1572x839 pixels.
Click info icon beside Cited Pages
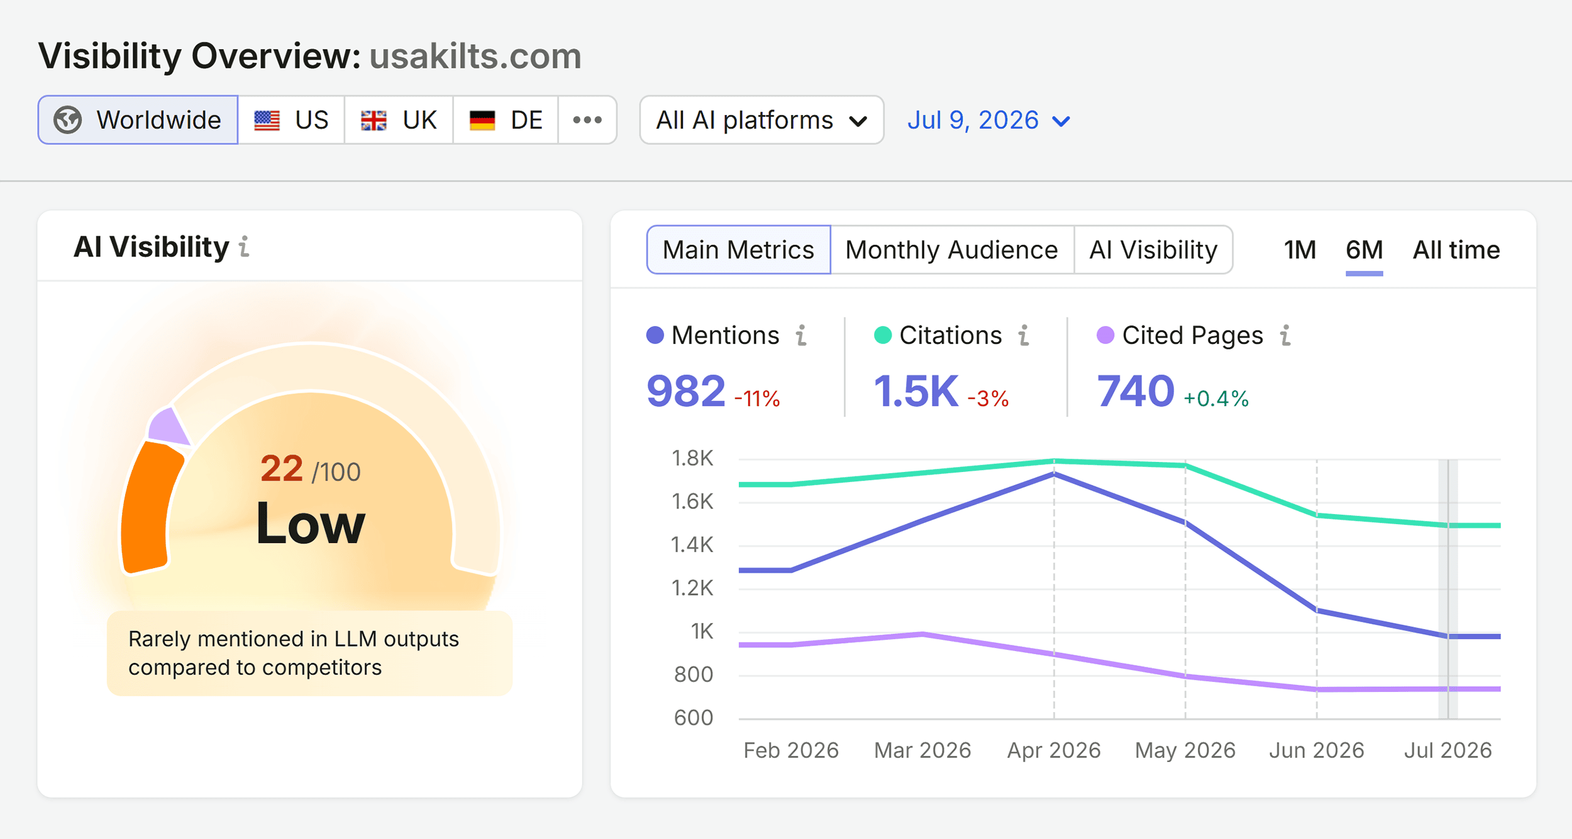point(1285,336)
